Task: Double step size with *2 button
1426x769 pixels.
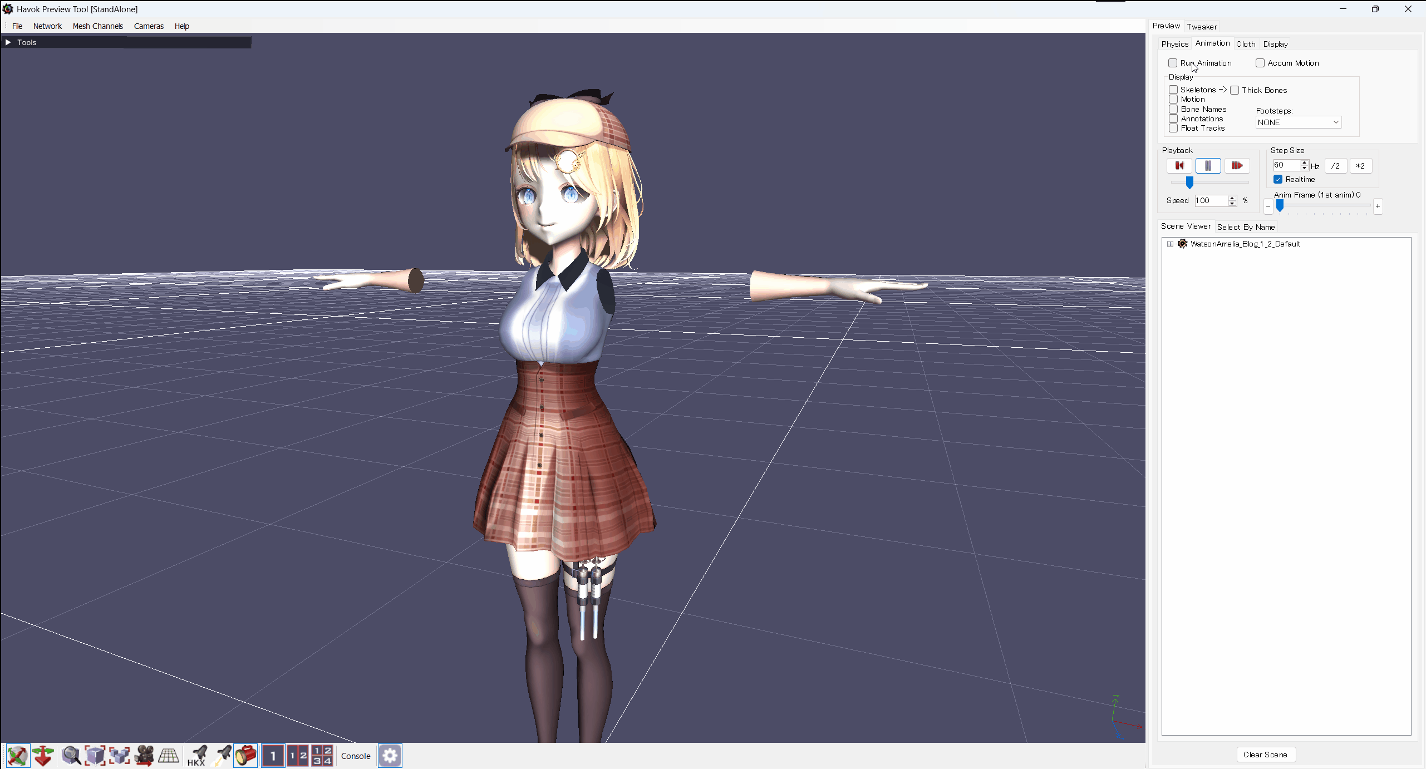Action: coord(1360,166)
